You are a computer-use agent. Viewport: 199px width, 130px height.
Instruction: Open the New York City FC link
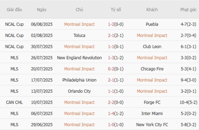(x=152, y=125)
